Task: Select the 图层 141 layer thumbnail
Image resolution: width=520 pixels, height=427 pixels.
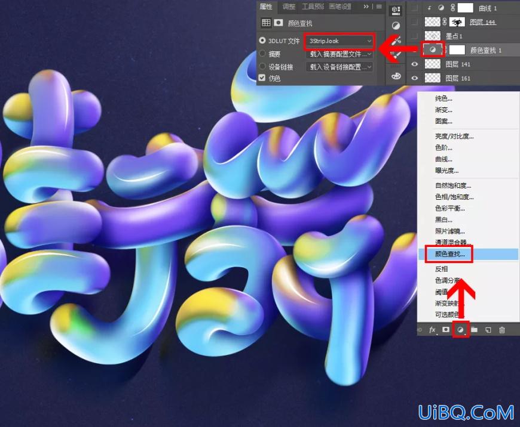Action: pyautogui.click(x=433, y=64)
